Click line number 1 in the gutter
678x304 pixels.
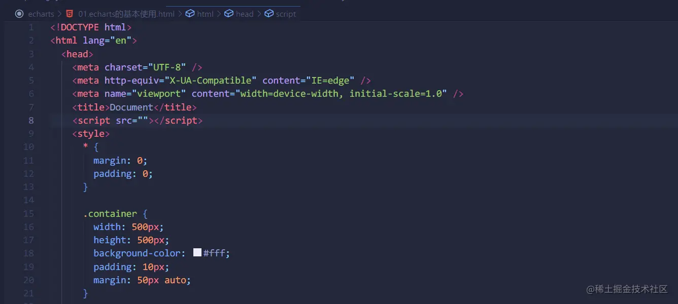(x=31, y=27)
